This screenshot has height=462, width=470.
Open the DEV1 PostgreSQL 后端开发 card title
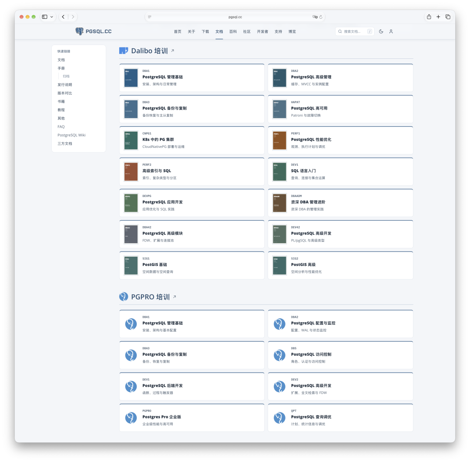pos(162,386)
